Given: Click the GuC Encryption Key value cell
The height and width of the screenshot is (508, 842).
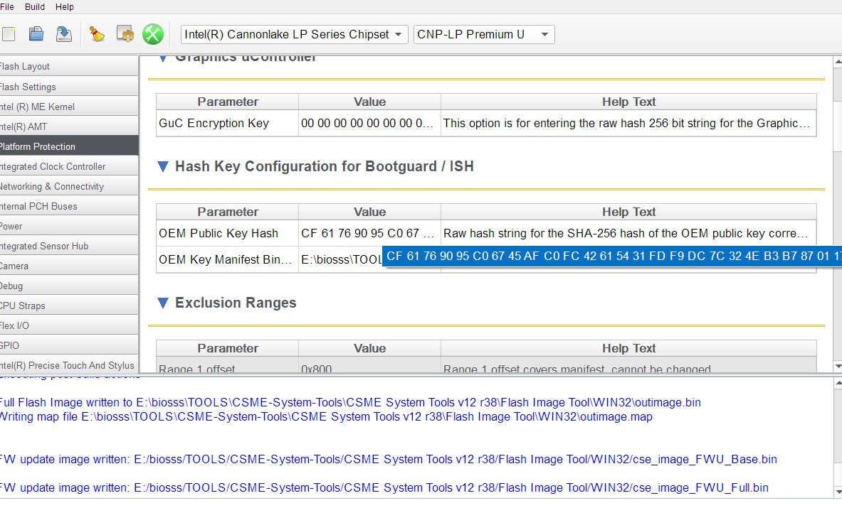Looking at the screenshot, I should [x=369, y=123].
